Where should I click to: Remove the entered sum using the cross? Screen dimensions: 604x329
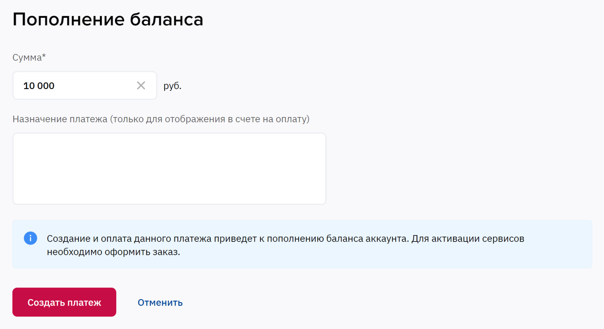pyautogui.click(x=141, y=86)
